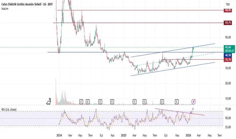Screen dimensions: 236x139
Task: Click the 2025 label on time axis
Action: [x=124, y=135]
